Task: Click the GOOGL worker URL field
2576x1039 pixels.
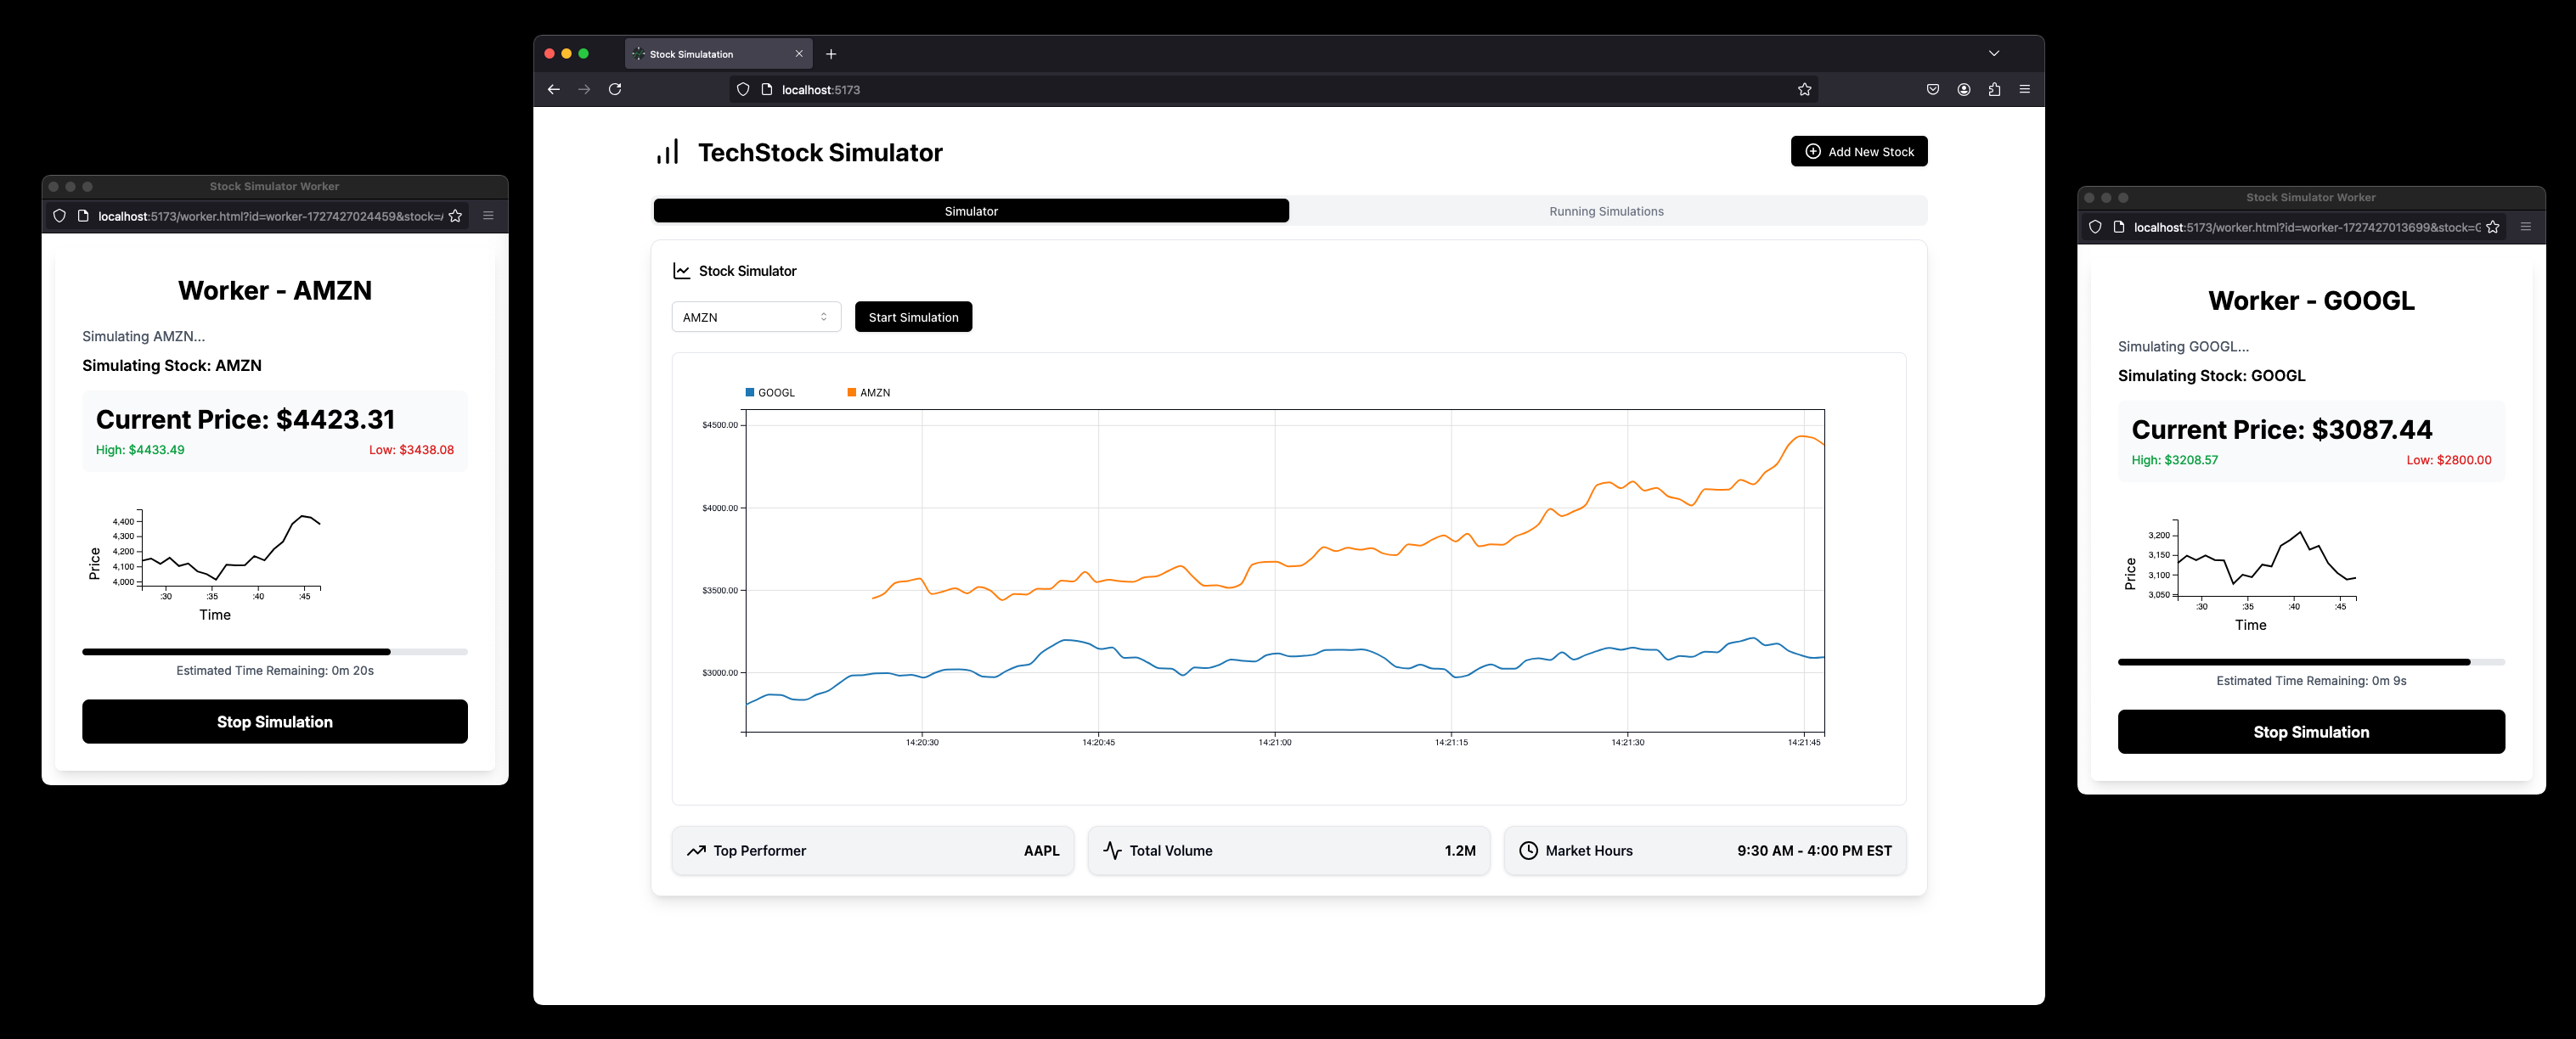Action: click(2307, 227)
